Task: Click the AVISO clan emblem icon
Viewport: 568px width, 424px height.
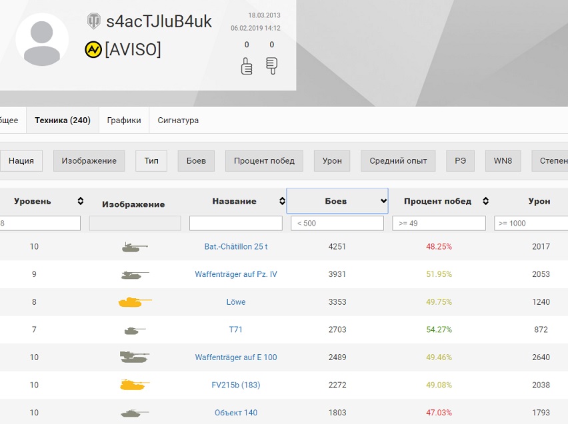Action: pos(93,49)
